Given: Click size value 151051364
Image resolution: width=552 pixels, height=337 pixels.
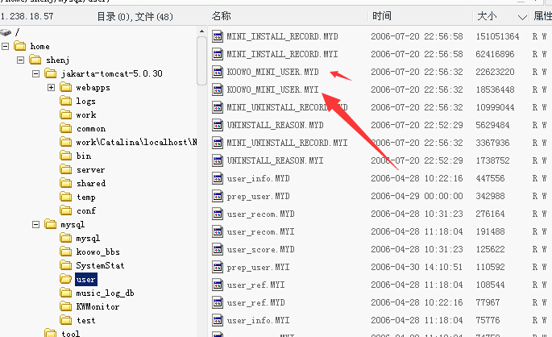Looking at the screenshot, I should point(497,36).
